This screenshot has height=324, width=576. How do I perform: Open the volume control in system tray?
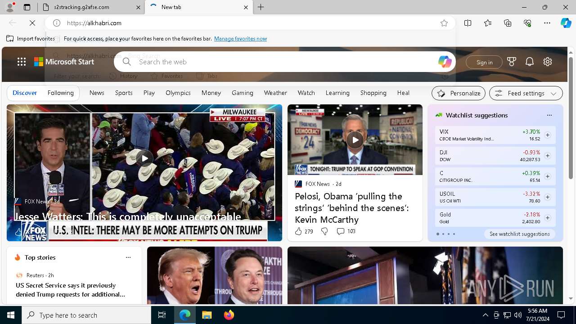[x=517, y=315]
